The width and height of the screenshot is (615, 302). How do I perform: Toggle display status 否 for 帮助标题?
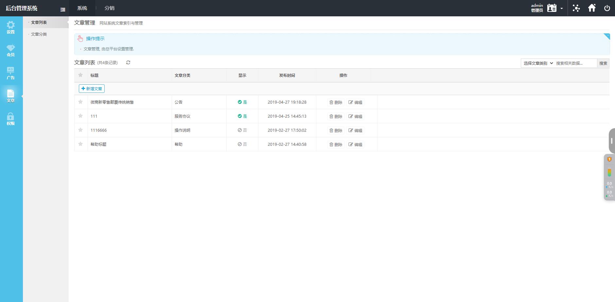click(242, 144)
